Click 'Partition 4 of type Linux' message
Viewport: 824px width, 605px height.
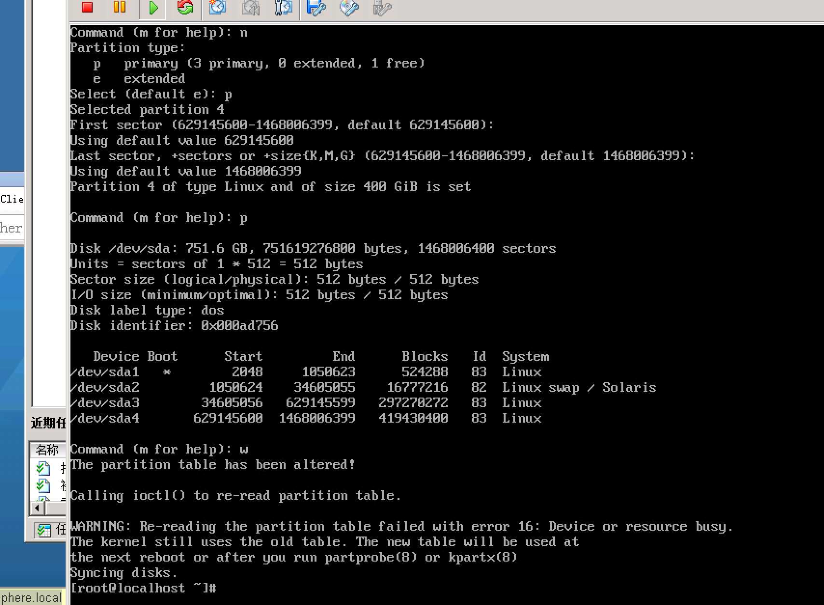[x=271, y=187]
